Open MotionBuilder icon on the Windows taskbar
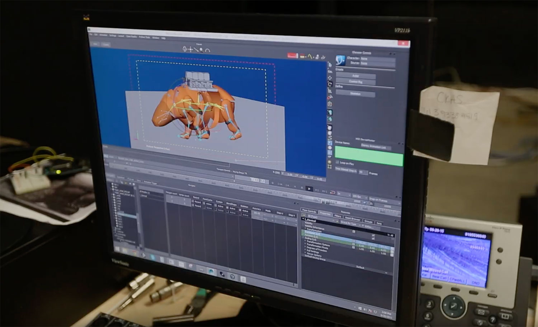This screenshot has width=538, height=327. (212, 272)
